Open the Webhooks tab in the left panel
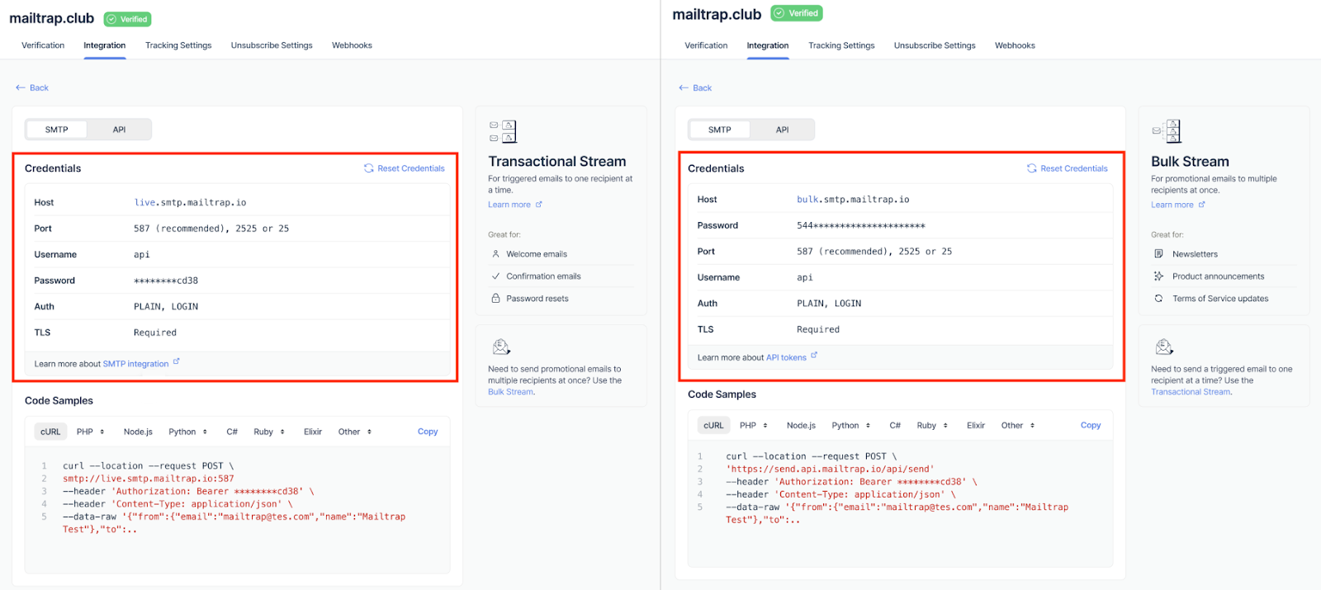Screen dimensions: 1321x590 pyautogui.click(x=352, y=45)
